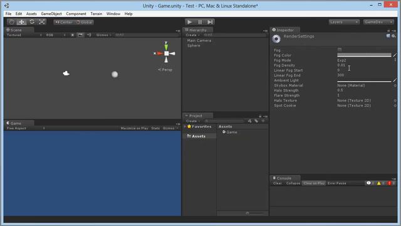Screen dimensions: 401x226
Task: Toggle scene audio speaker icon
Action: coord(89,35)
